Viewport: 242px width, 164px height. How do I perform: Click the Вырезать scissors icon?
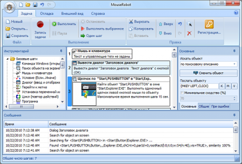point(131,21)
